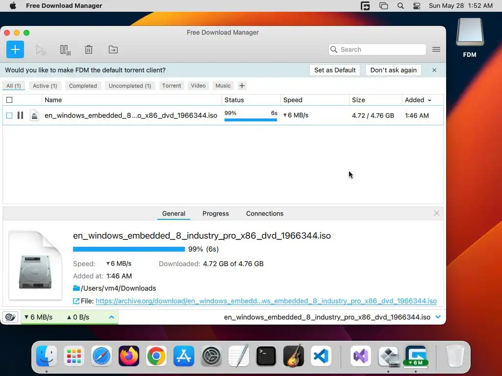Open Google Chrome from the dock

pyautogui.click(x=156, y=356)
